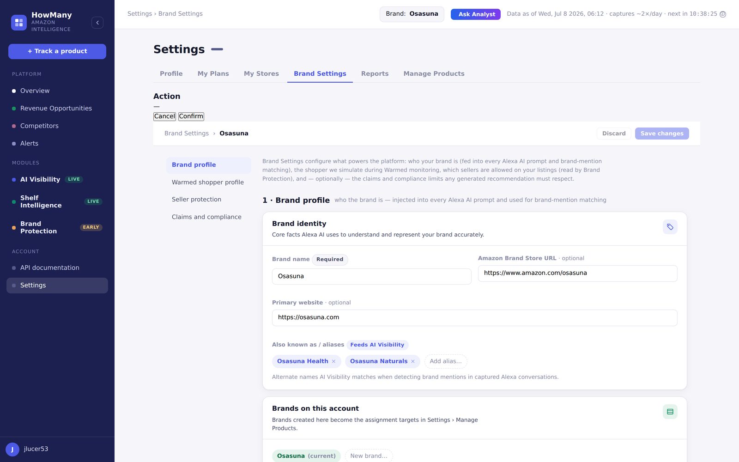
Task: Click the jlucer53 username
Action: click(36, 449)
